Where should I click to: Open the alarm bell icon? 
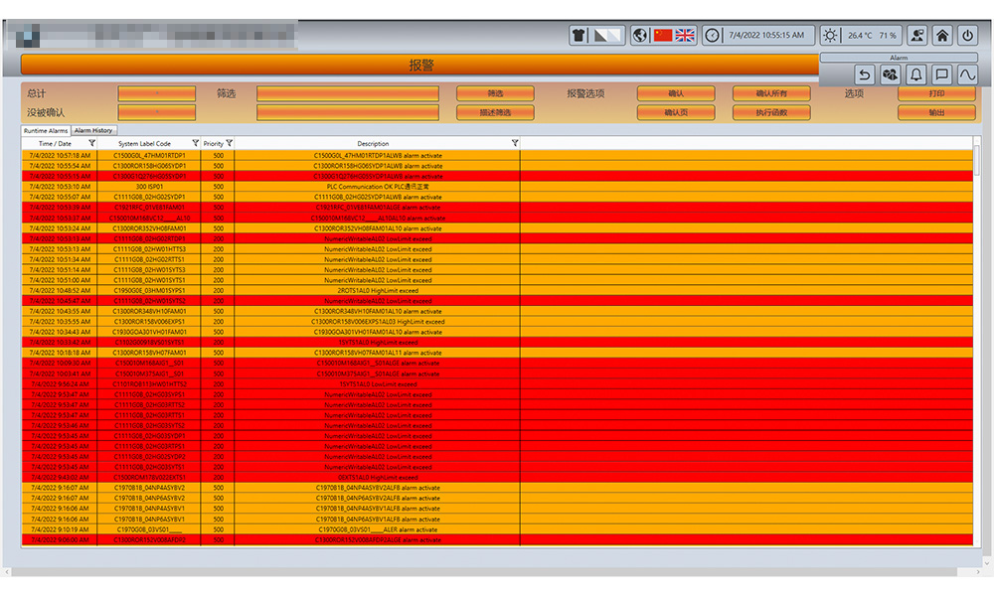pos(915,74)
